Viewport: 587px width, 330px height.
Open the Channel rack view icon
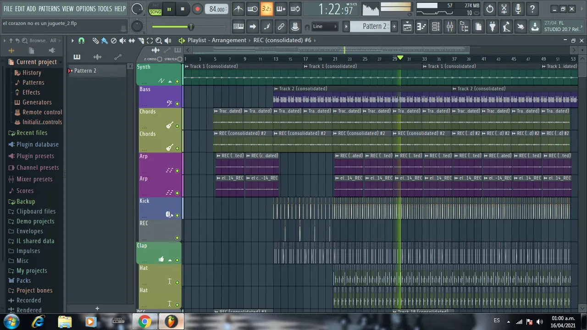click(436, 27)
